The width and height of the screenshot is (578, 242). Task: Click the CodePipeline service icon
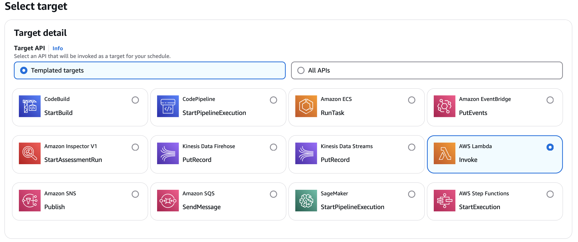click(168, 106)
